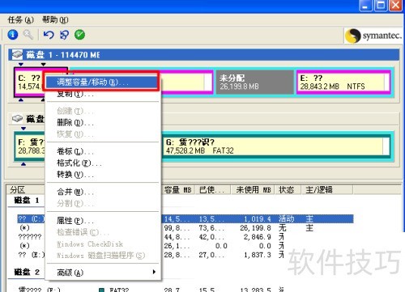Click the disk 1 drive icon in header
Image resolution: width=405 pixels, height=292 pixels.
(x=17, y=54)
